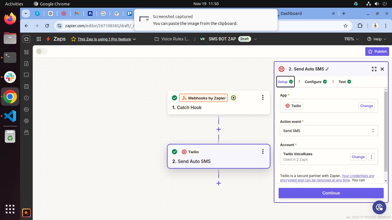Click the instant trigger lightning badge

[x=234, y=98]
